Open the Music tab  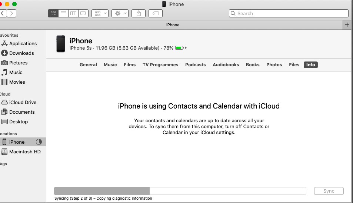(110, 65)
